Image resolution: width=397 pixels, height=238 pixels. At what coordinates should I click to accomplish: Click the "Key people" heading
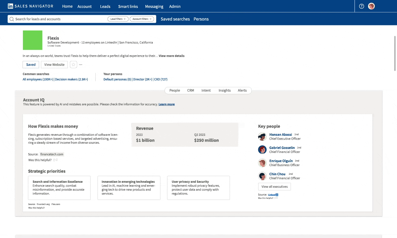269,126
